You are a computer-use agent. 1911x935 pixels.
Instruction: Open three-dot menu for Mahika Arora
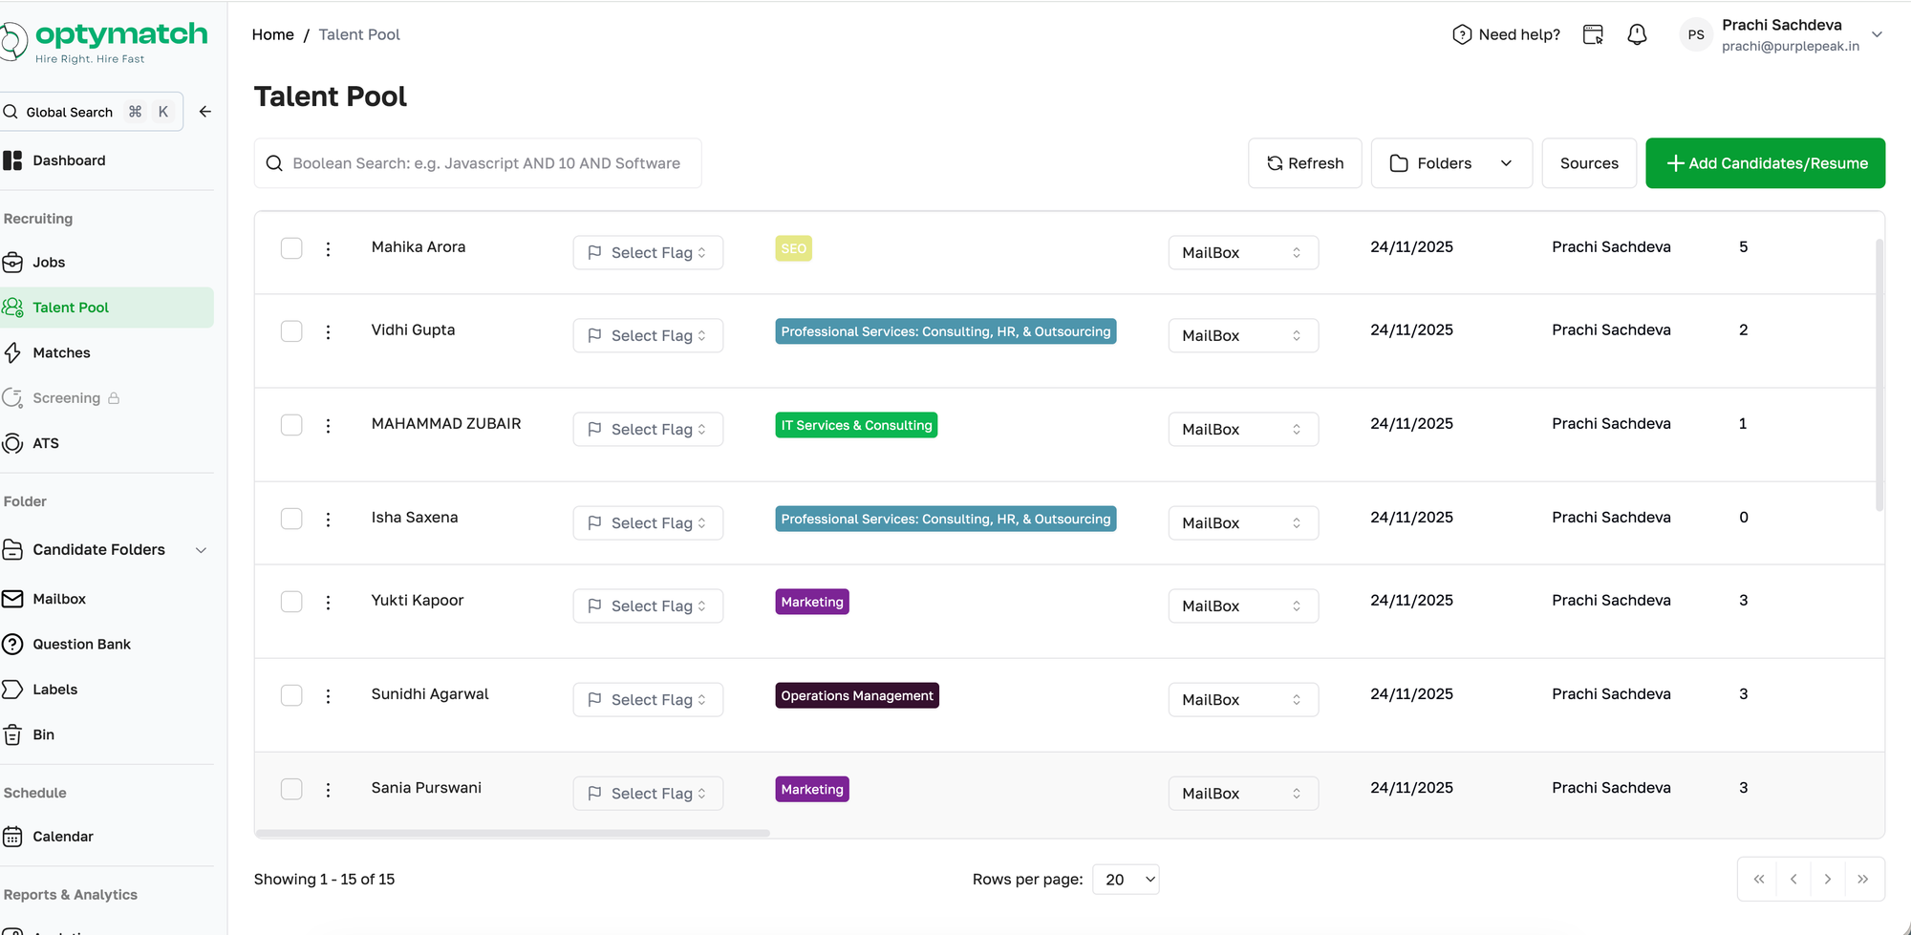tap(328, 248)
